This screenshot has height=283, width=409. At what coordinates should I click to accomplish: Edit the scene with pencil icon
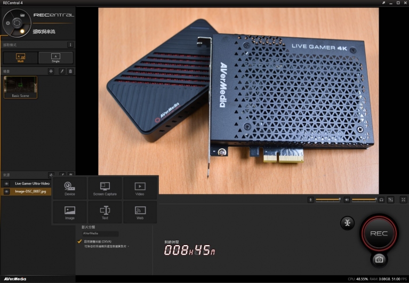[62, 71]
